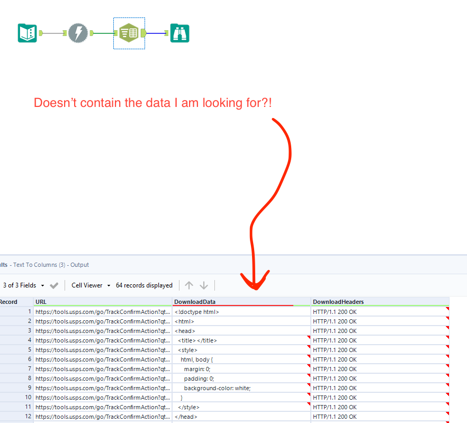The height and width of the screenshot is (423, 467).
Task: Click the "64 records displayed" text
Action: tap(144, 285)
